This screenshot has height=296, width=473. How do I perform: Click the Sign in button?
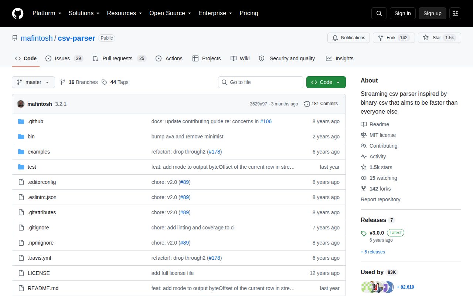tap(402, 13)
